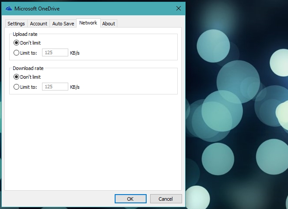This screenshot has height=209, width=288.
Task: Click the Microsoft OneDrive title text
Action: [x=37, y=9]
